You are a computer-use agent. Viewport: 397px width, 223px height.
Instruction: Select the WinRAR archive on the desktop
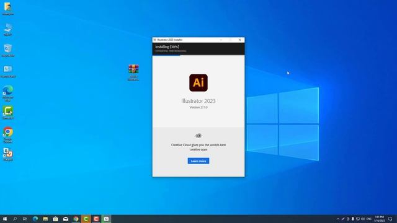(133, 72)
